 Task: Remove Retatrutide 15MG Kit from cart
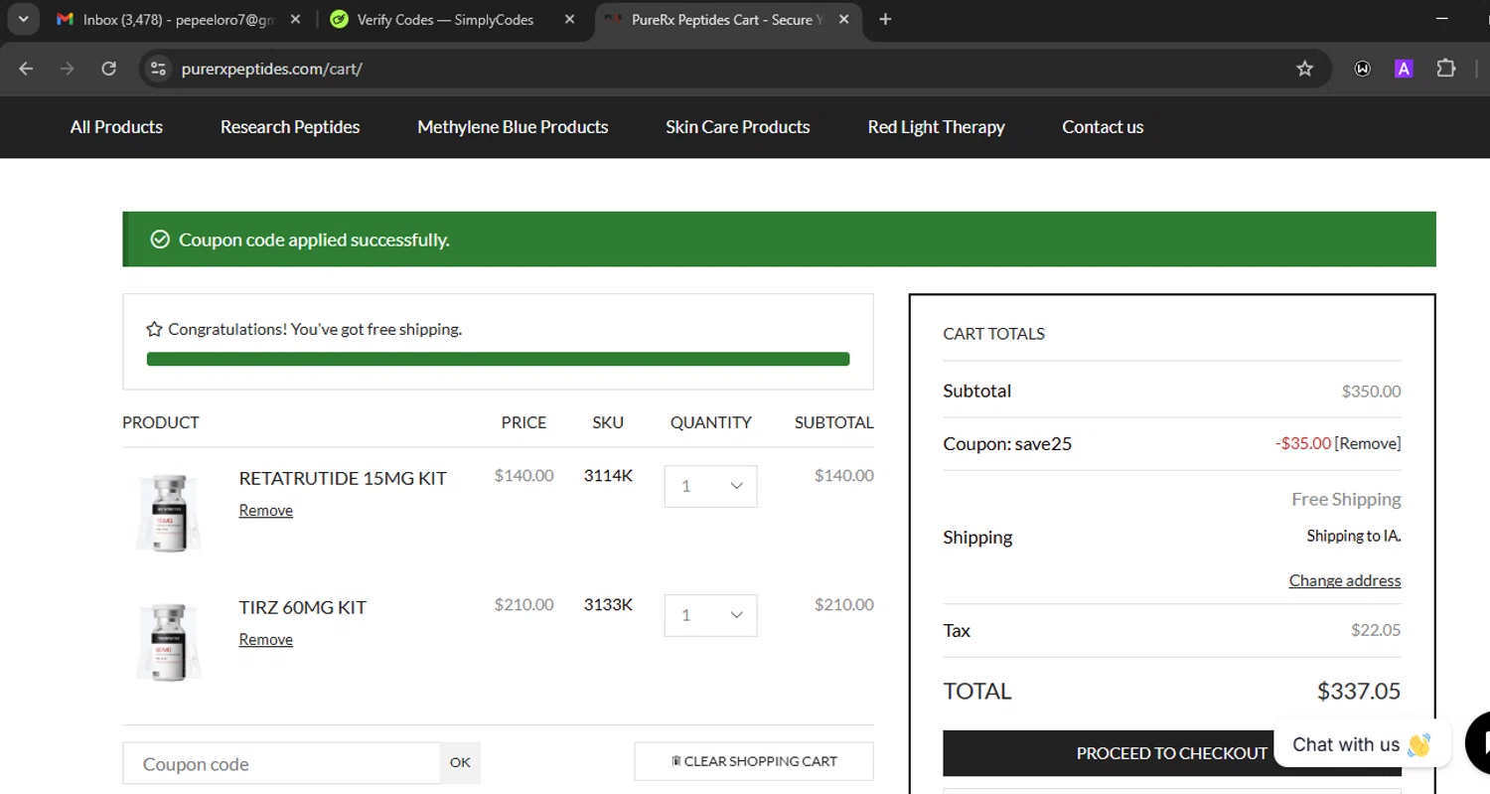pyautogui.click(x=265, y=511)
